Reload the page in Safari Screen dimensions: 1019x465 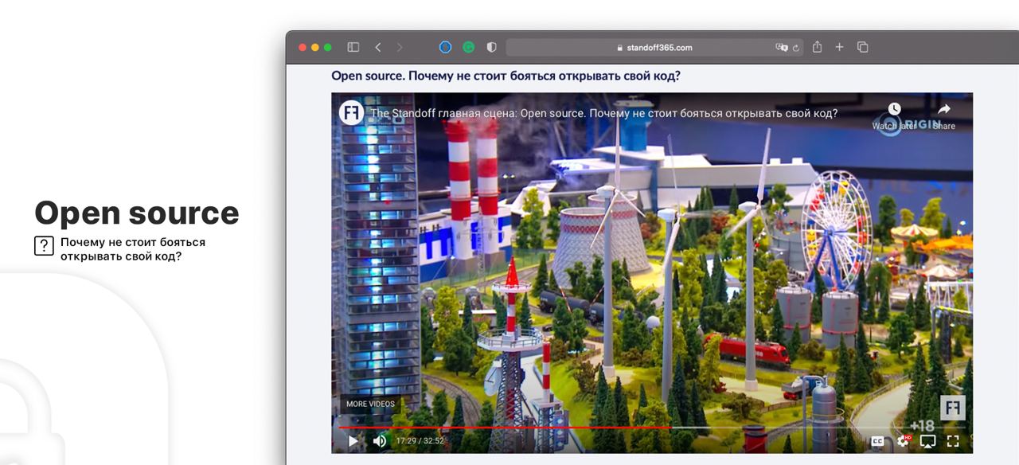795,48
